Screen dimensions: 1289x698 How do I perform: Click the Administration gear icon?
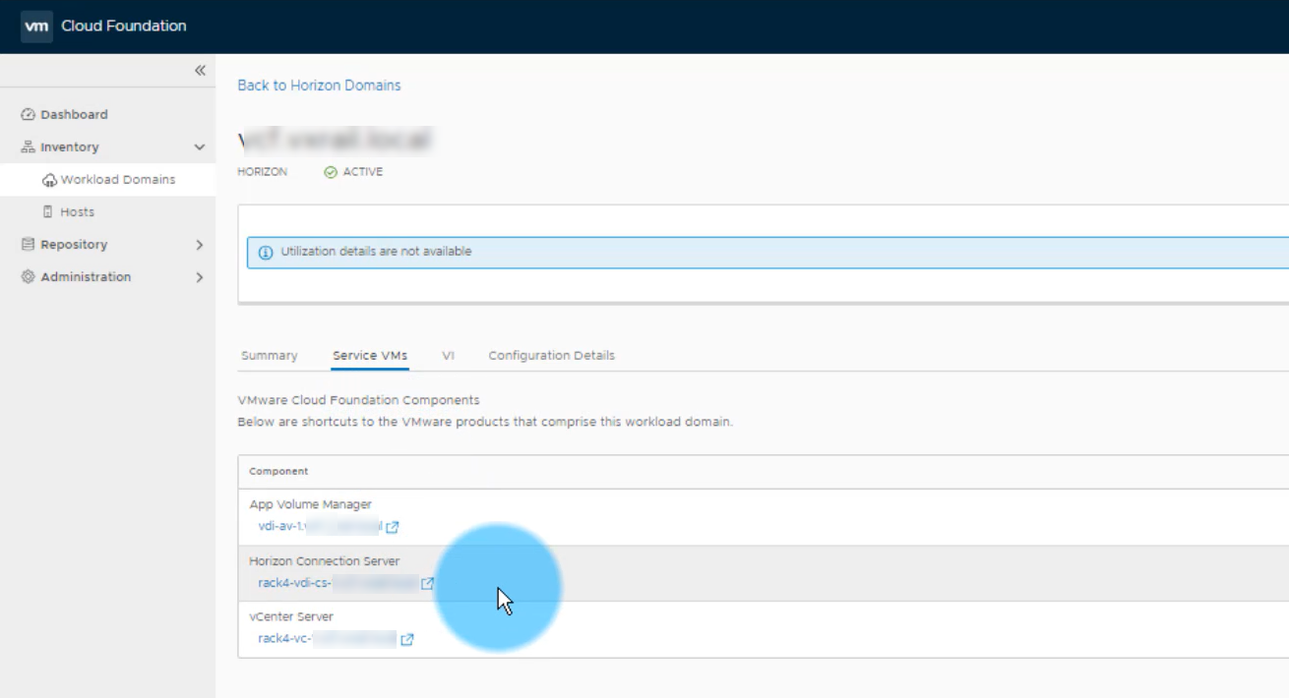28,277
